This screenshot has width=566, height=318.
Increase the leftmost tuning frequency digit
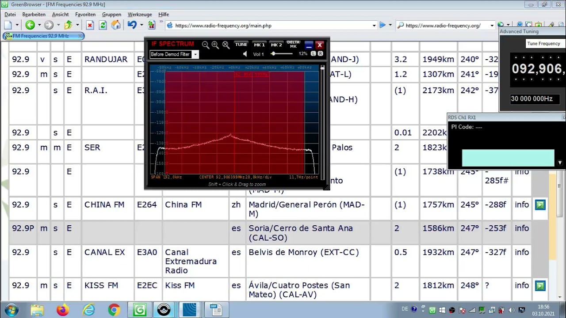(x=516, y=57)
